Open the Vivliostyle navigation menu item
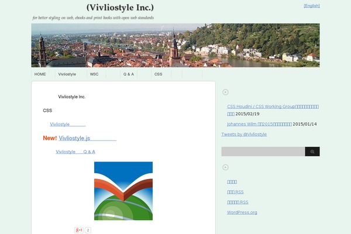Image resolution: width=351 pixels, height=234 pixels. (67, 74)
